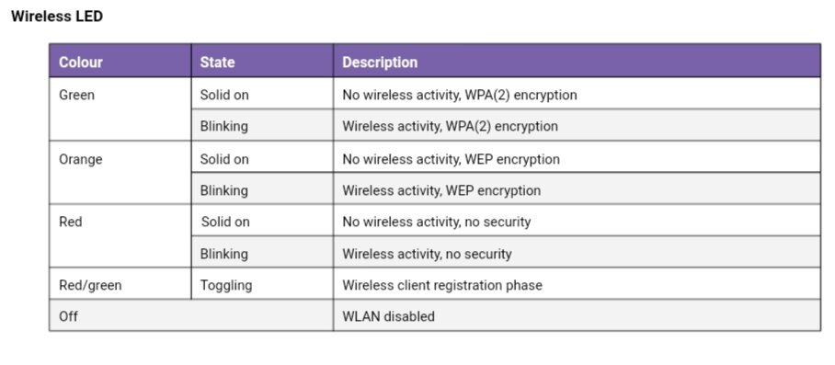Click the Off row cell
The height and width of the screenshot is (365, 835).
click(191, 315)
